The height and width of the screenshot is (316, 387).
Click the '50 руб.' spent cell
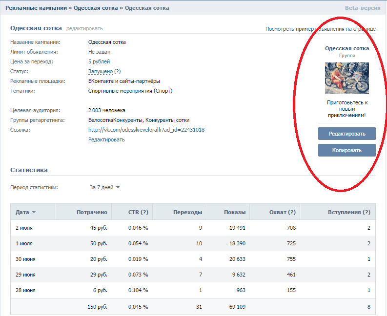click(x=99, y=243)
